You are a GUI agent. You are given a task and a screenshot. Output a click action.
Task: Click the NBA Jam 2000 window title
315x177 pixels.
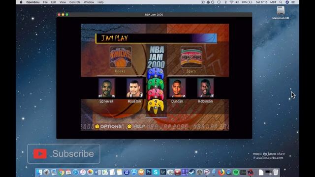(x=154, y=14)
